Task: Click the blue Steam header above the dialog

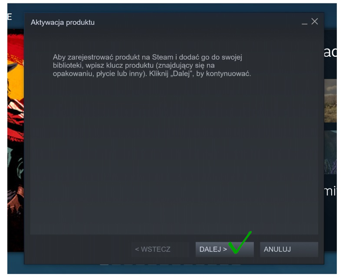Action: click(x=171, y=8)
